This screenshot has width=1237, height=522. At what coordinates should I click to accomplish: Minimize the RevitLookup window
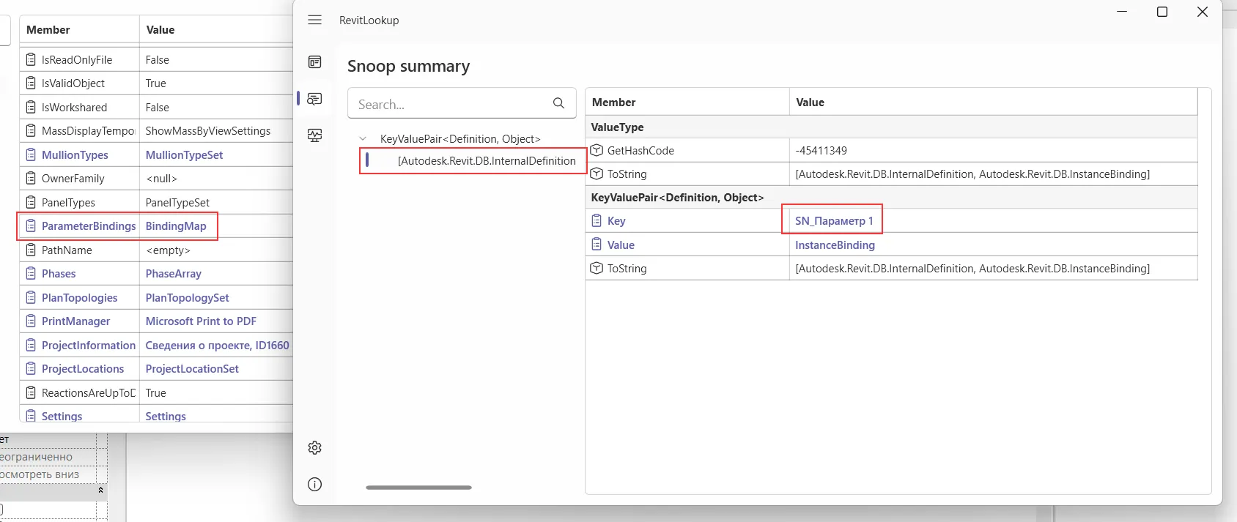(x=1122, y=12)
